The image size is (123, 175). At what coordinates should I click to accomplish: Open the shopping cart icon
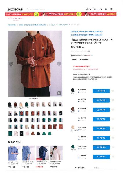[x=106, y=10]
